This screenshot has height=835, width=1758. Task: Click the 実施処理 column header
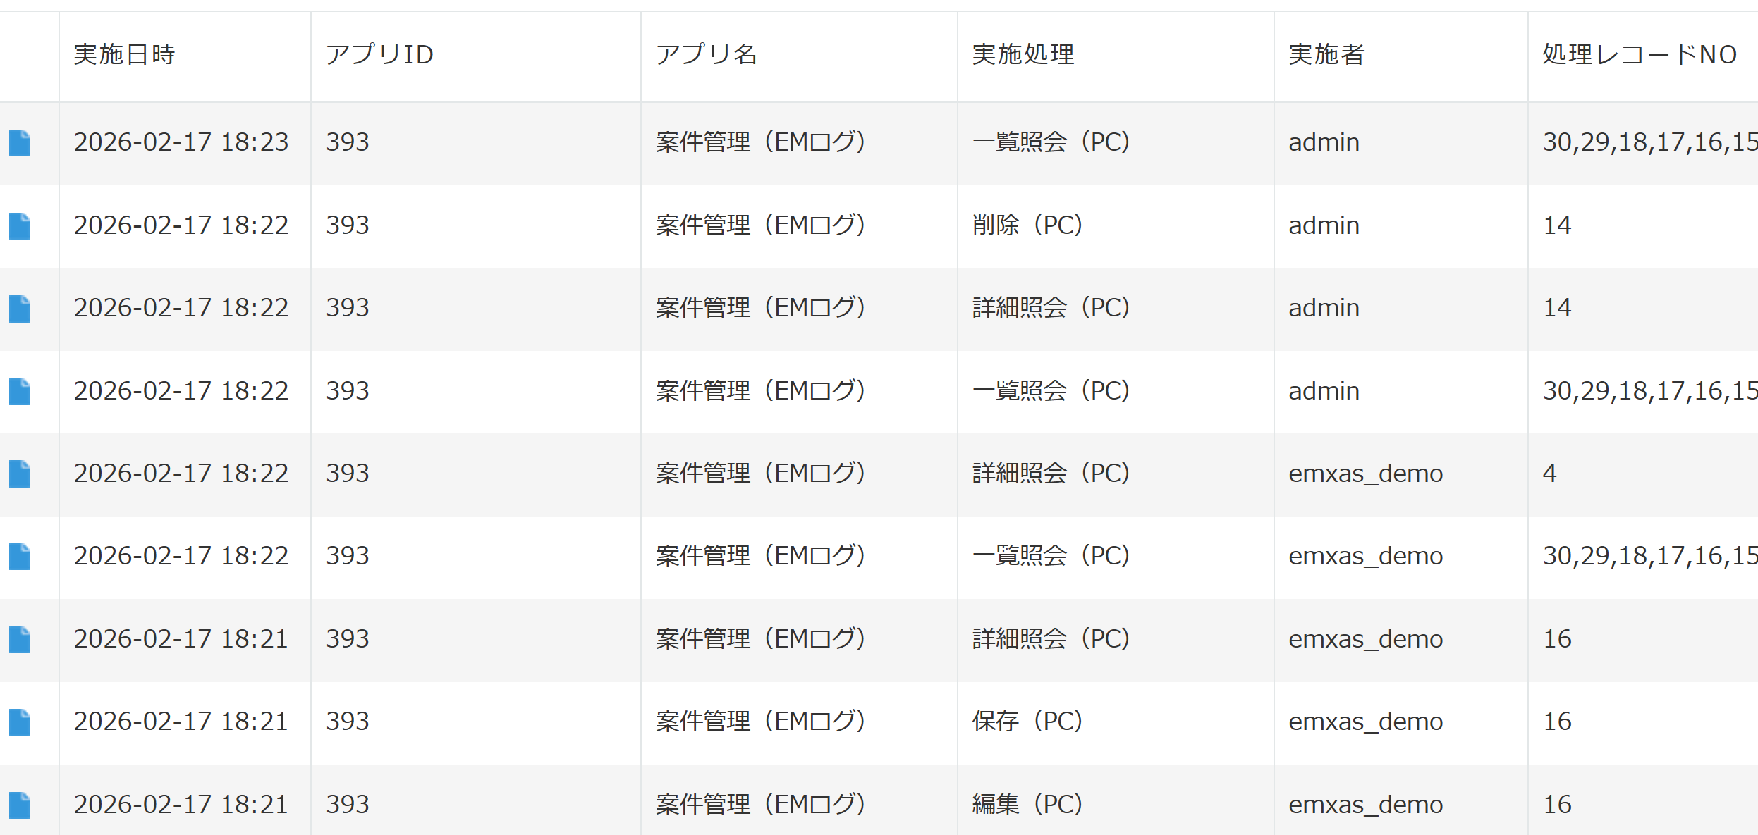pyautogui.click(x=1023, y=55)
